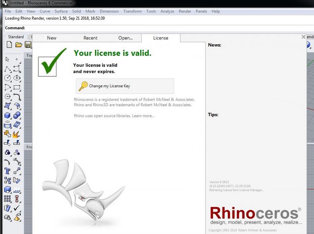Select the Trim tool
Screen dimensions: 314x234
[7, 143]
